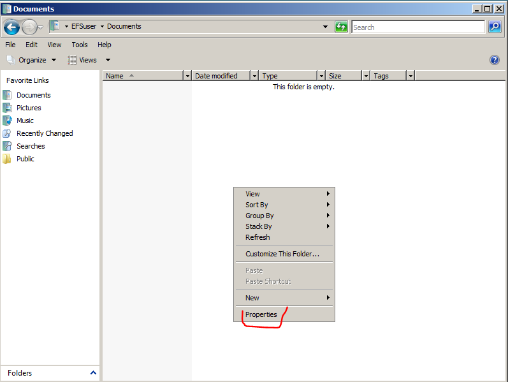Click the grayed Forward arrow button

(29, 27)
